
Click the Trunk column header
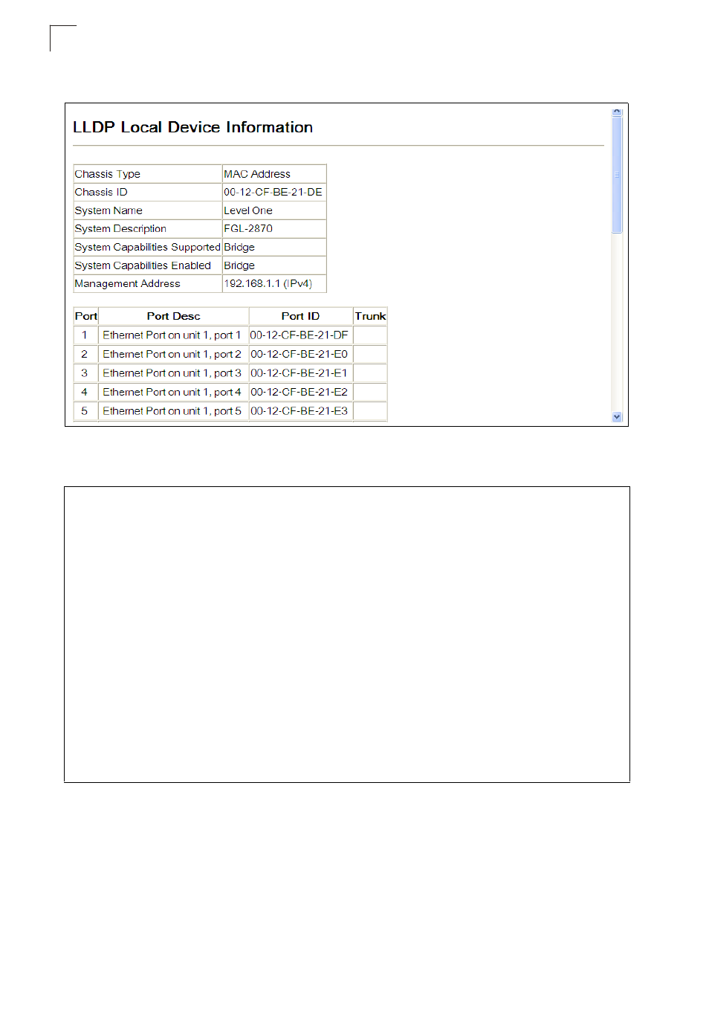[370, 316]
